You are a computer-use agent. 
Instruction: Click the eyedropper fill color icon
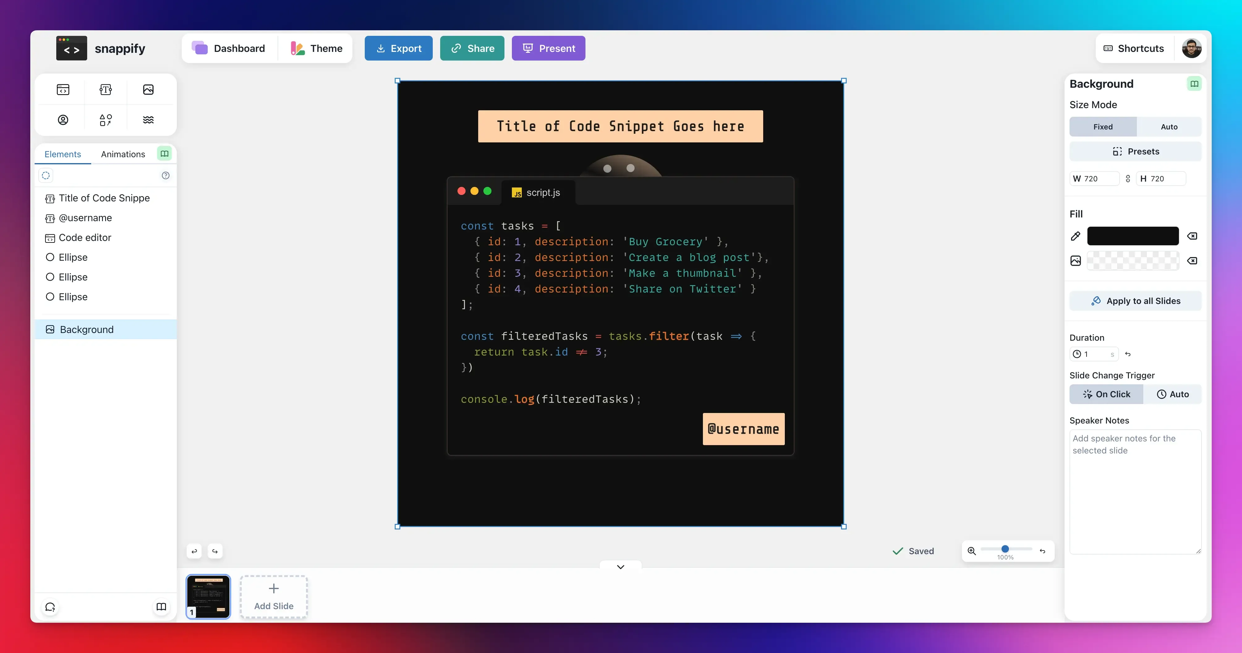[x=1076, y=236]
